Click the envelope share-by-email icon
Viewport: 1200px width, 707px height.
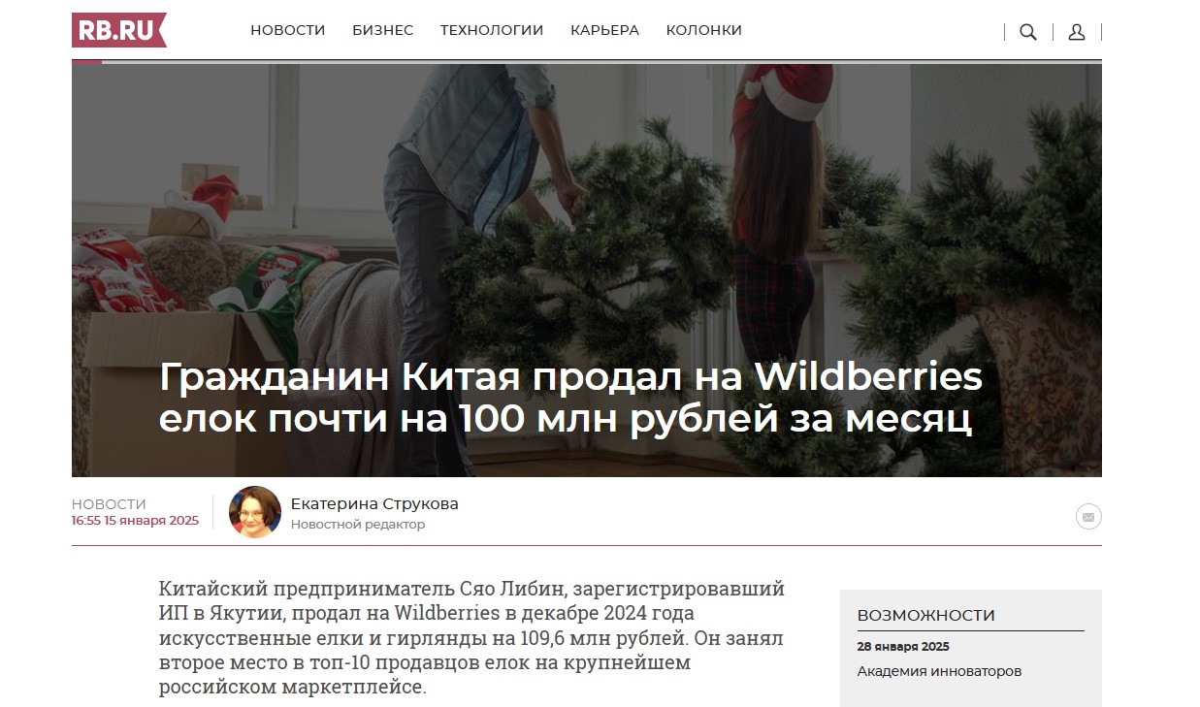tap(1088, 517)
